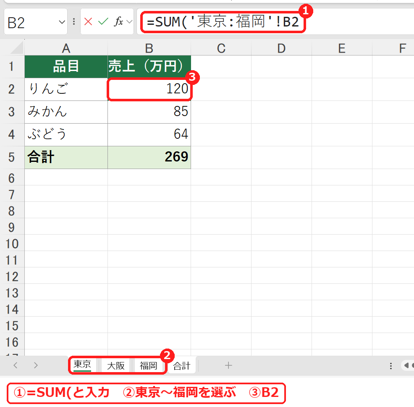Select the cell with value 120
The width and height of the screenshot is (414, 407).
[x=149, y=89]
